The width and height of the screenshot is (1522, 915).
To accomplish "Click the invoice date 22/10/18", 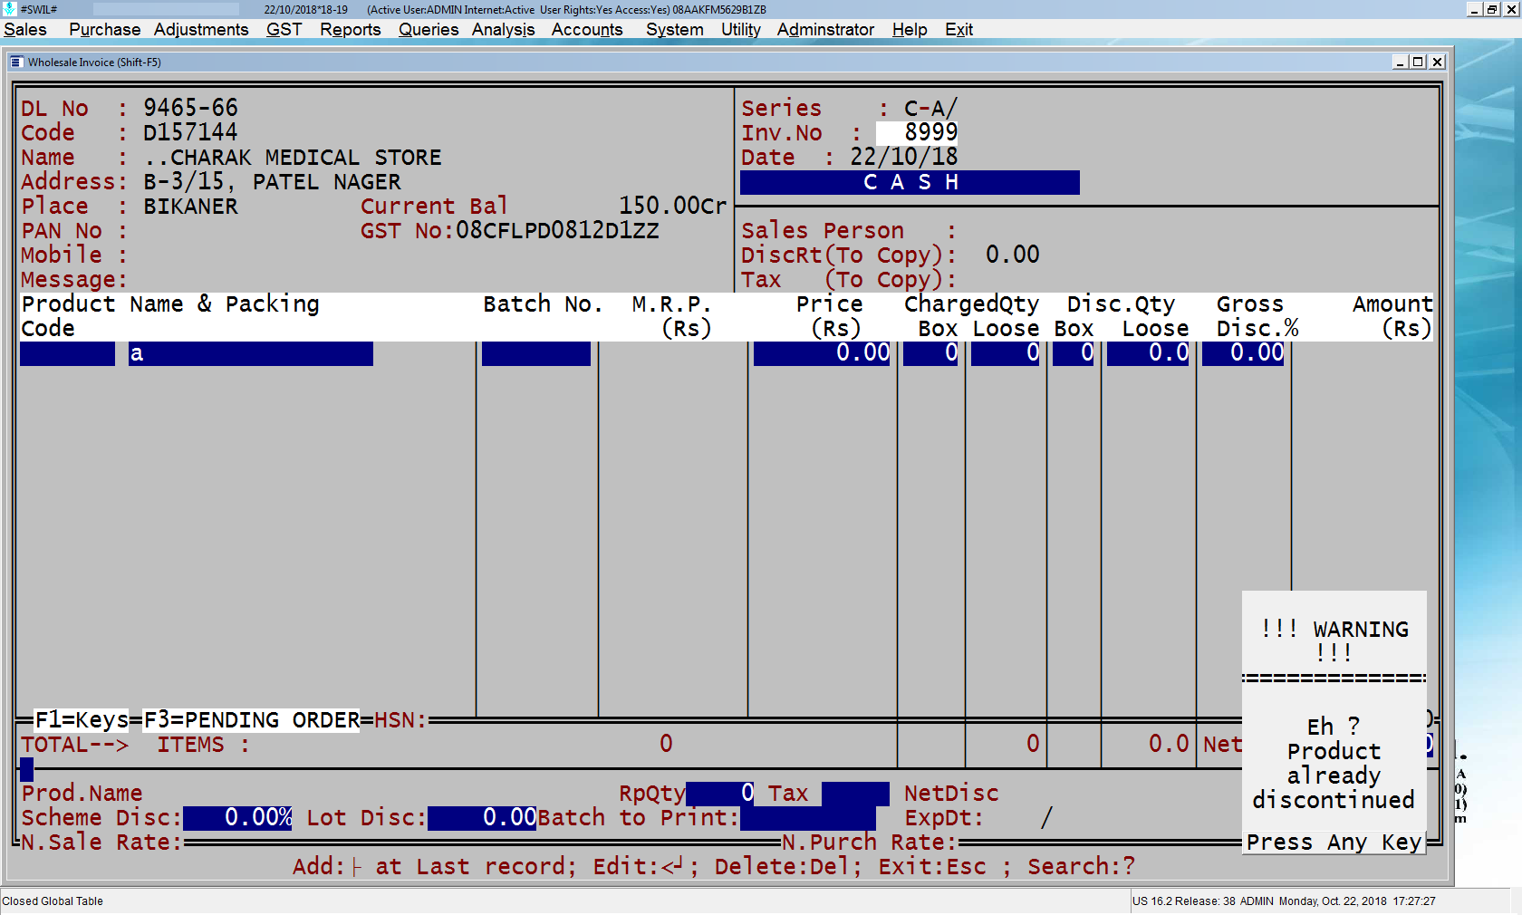I will (x=903, y=158).
